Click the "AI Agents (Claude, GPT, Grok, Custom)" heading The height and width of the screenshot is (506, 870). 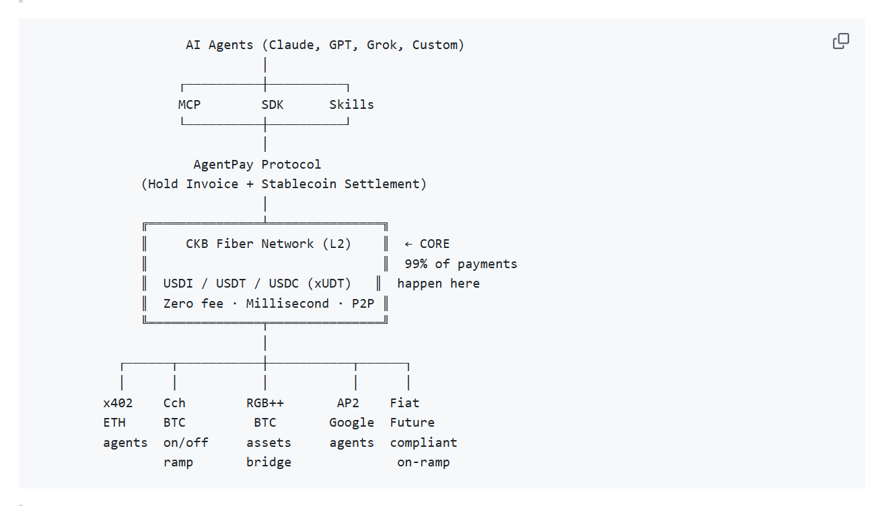[x=325, y=45]
